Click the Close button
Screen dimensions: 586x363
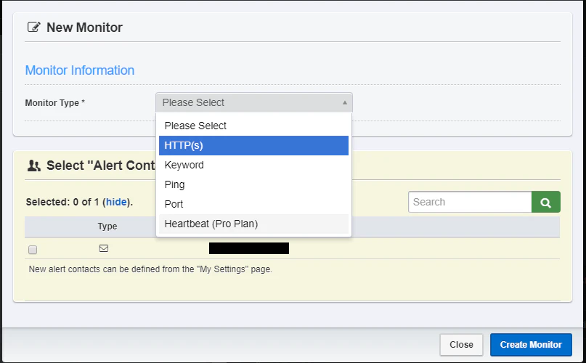(x=461, y=345)
